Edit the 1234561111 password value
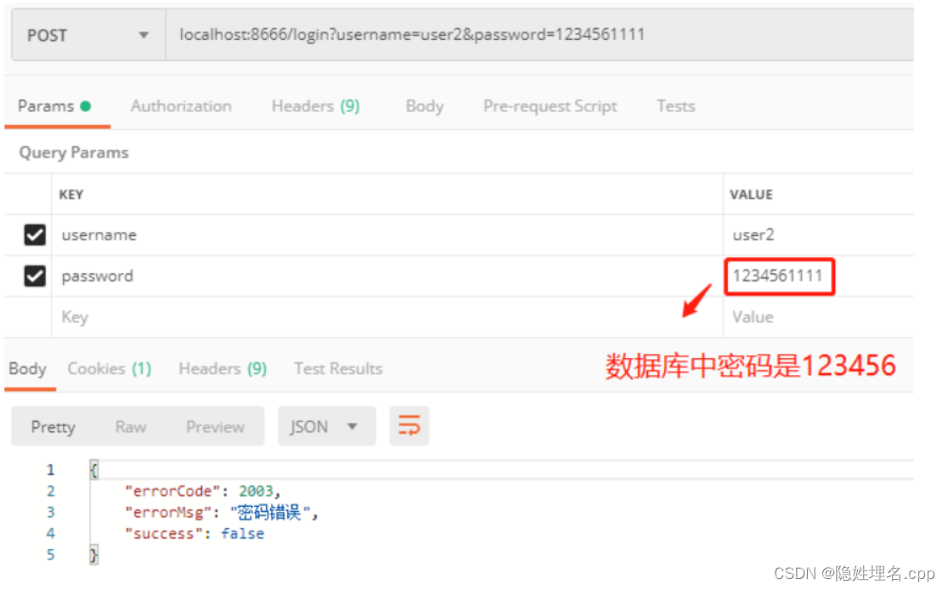 click(x=778, y=276)
